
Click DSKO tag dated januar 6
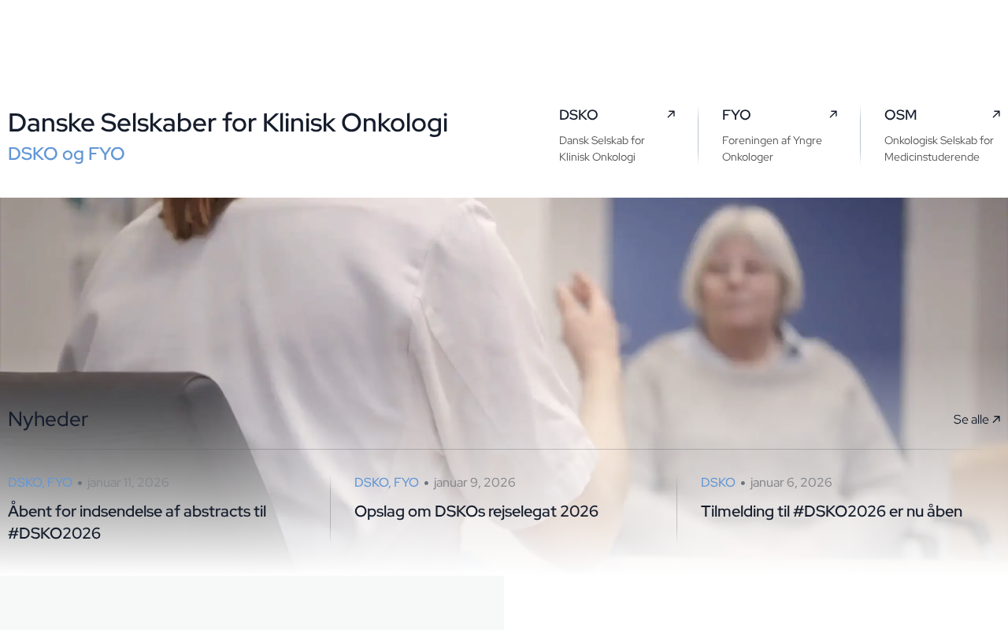pyautogui.click(x=718, y=483)
